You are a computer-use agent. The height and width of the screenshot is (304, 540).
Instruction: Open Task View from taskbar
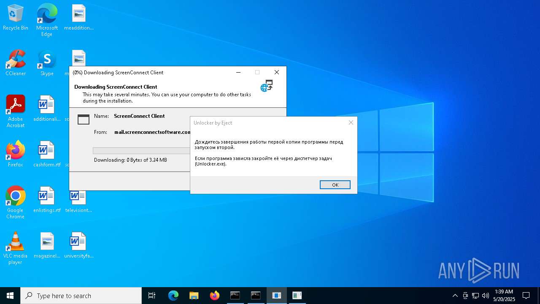pos(152,296)
